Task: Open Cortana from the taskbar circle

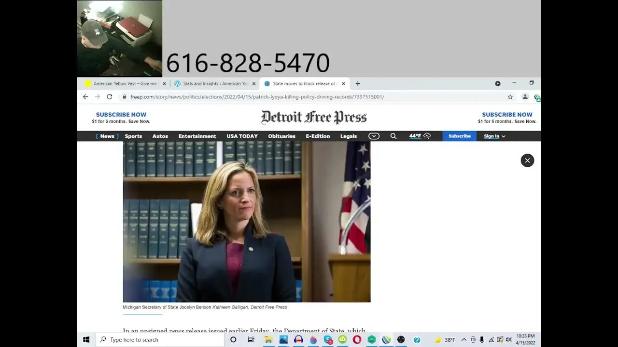Action: 233,340
